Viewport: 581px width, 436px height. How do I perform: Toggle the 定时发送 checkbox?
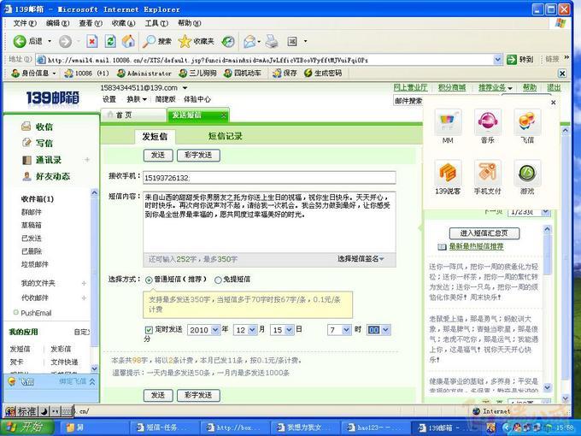tap(149, 330)
